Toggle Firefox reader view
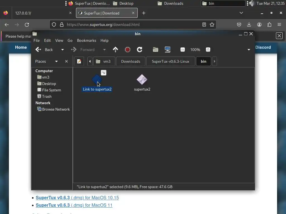The image size is (286, 214). 204,25
